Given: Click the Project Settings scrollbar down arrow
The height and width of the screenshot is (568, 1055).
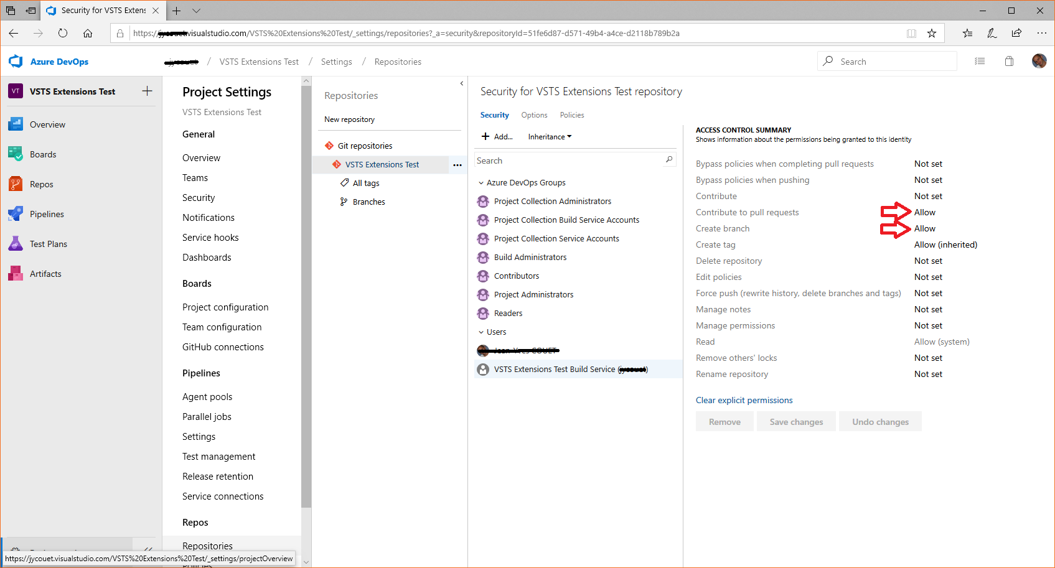Looking at the screenshot, I should point(306,562).
